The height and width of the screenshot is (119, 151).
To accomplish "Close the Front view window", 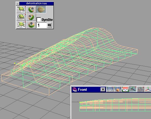I will coord(103,90).
